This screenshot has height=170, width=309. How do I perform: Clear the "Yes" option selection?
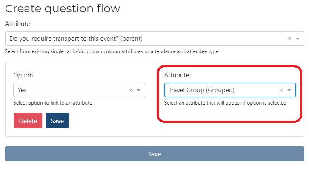pyautogui.click(x=130, y=90)
